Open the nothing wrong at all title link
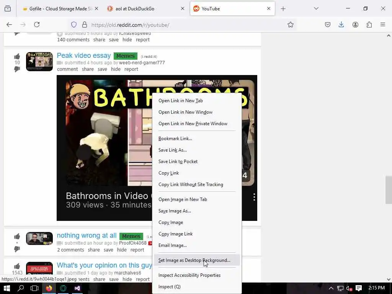Viewport: 392px width, 294px height. [x=87, y=235]
